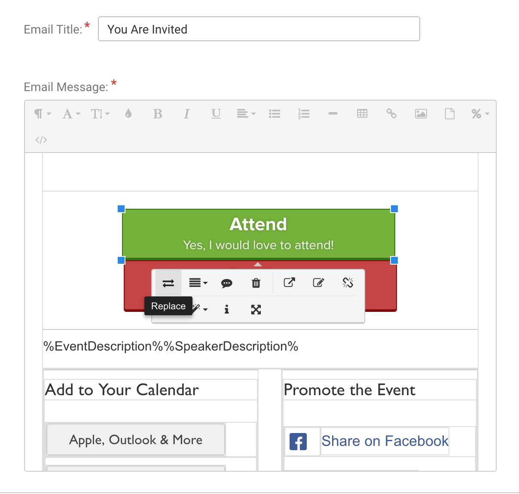Screen dimensions: 519x494
Task: Click the Share on Facebook link
Action: pyautogui.click(x=385, y=441)
